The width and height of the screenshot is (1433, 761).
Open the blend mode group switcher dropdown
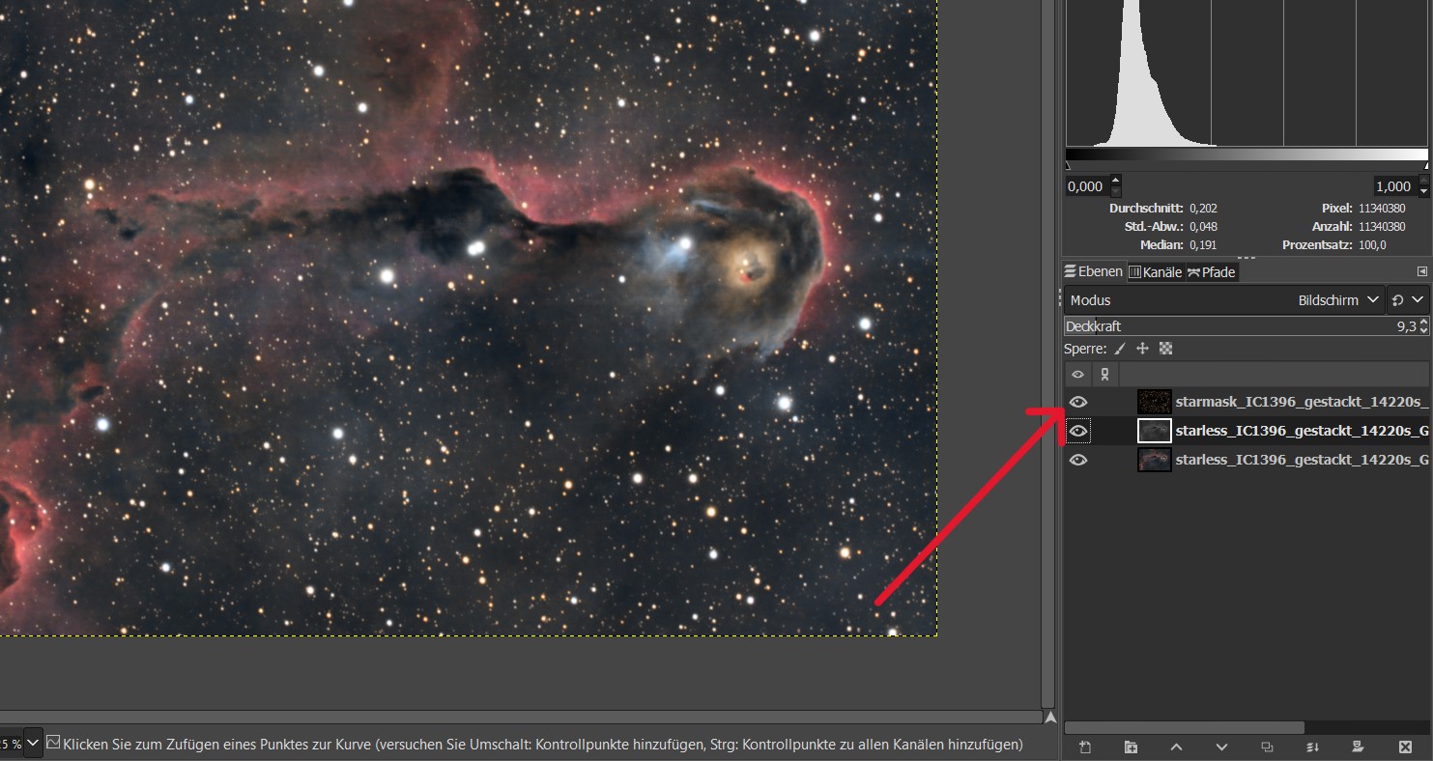click(1409, 300)
